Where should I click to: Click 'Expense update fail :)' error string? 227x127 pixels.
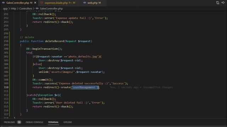click(x=74, y=18)
